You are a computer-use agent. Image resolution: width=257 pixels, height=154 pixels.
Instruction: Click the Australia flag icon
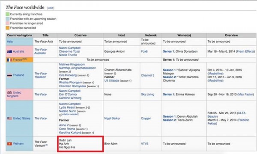coord(9,52)
